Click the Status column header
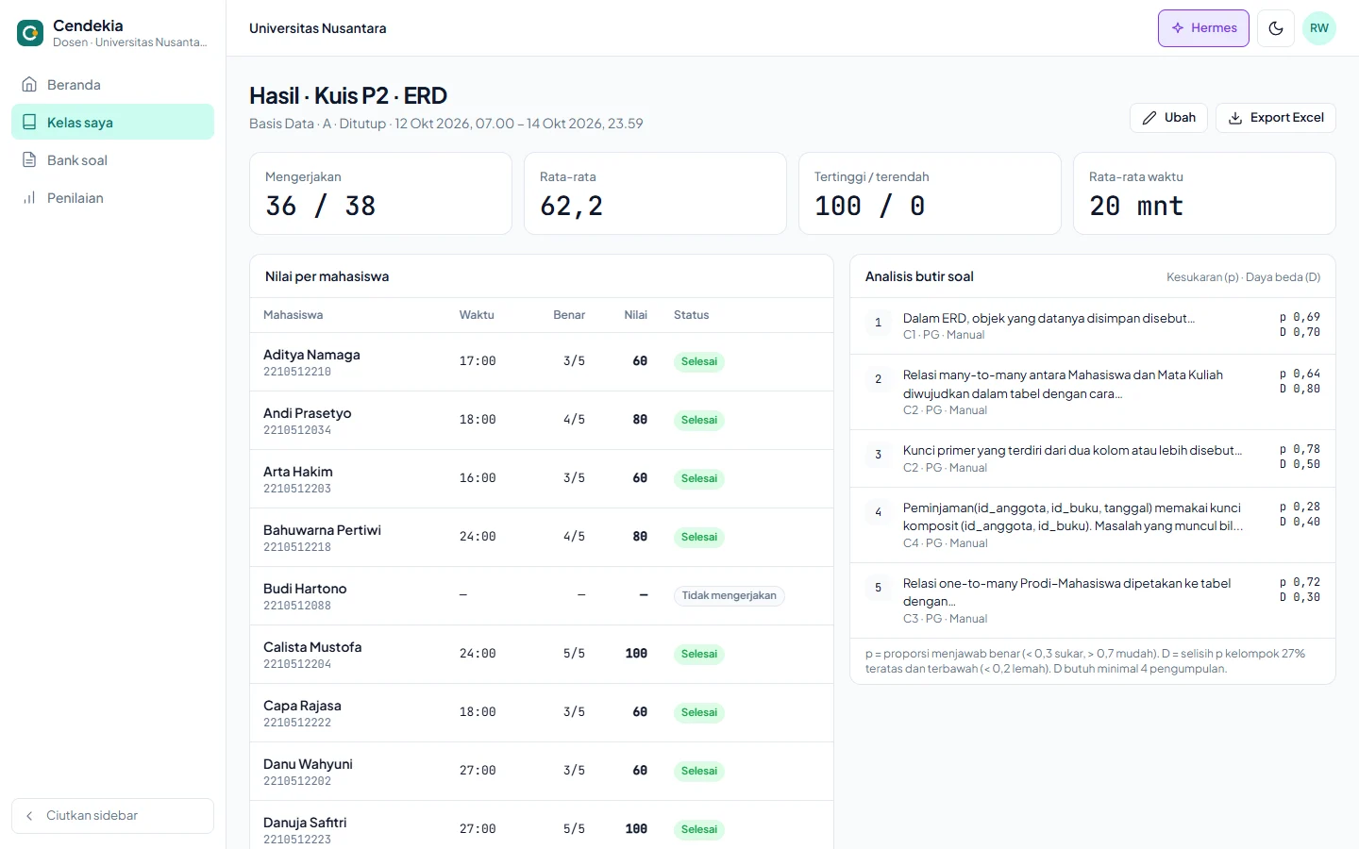Viewport: 1359px width, 849px height. (692, 315)
